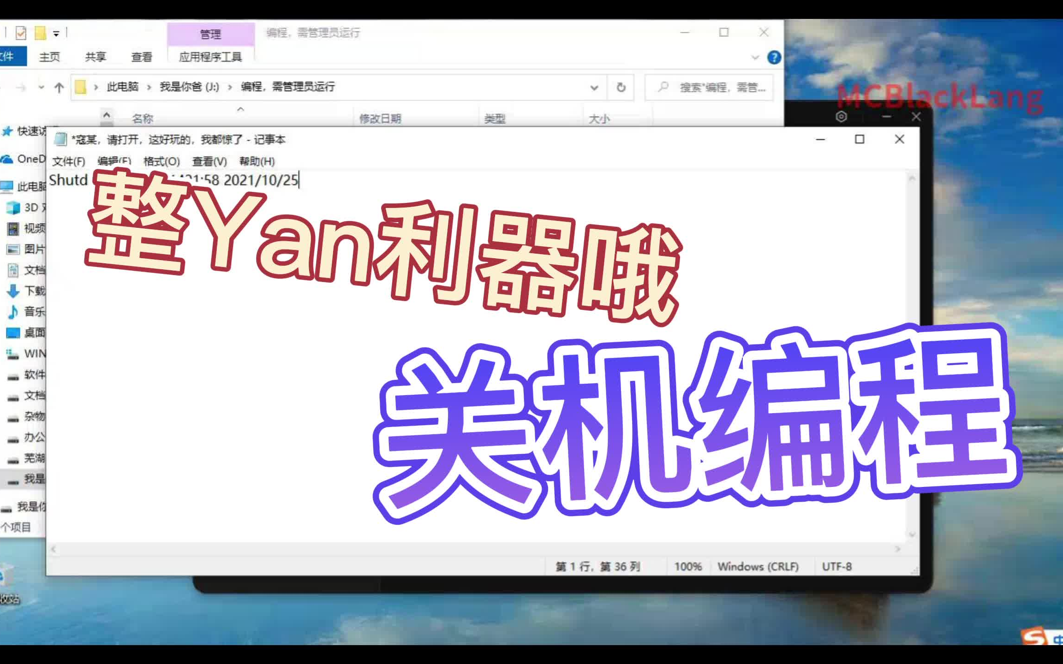Open 编辑(E) menu in Notepad
This screenshot has height=664, width=1063.
[113, 160]
